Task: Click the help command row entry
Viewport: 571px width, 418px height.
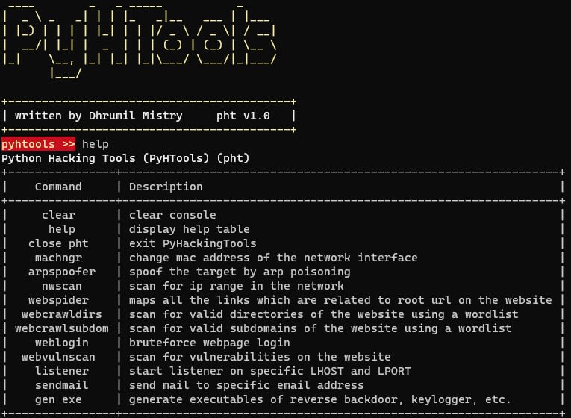Action: pos(62,229)
